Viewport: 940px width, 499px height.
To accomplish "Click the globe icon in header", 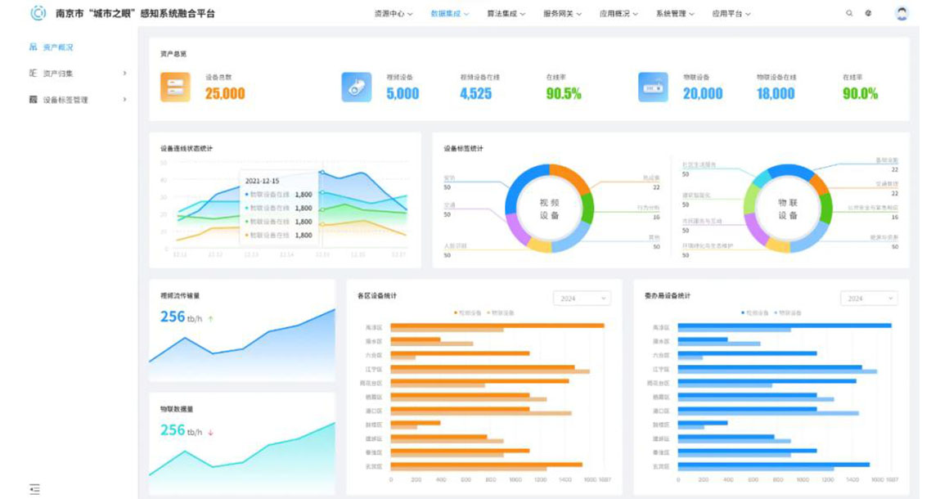I will pos(868,14).
